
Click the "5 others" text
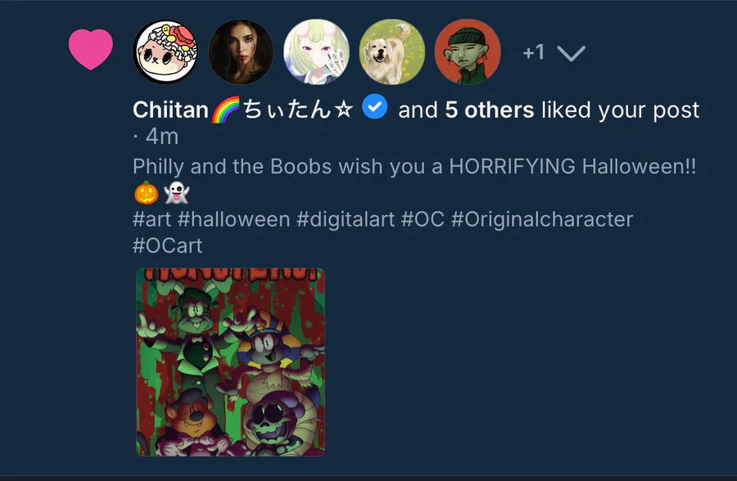(489, 110)
